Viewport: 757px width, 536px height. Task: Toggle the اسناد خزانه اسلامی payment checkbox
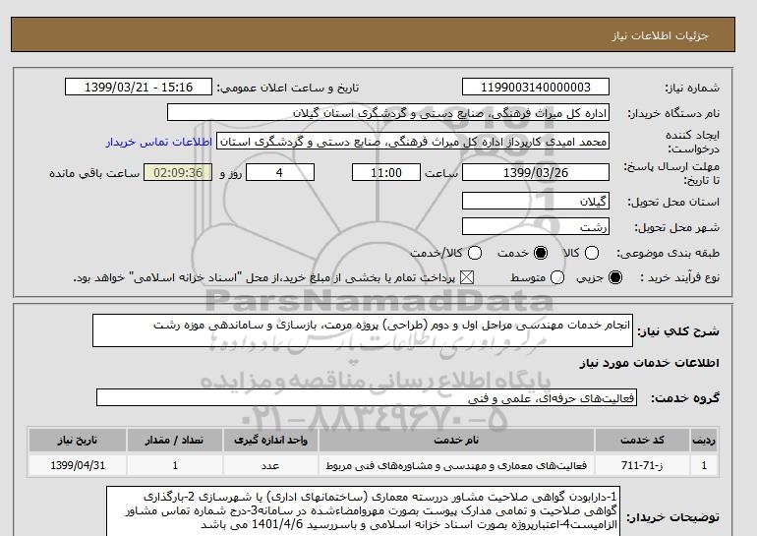(466, 277)
